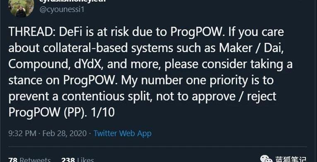Click the Feb 28, 2020 date
317x162 pixels.
coord(64,133)
